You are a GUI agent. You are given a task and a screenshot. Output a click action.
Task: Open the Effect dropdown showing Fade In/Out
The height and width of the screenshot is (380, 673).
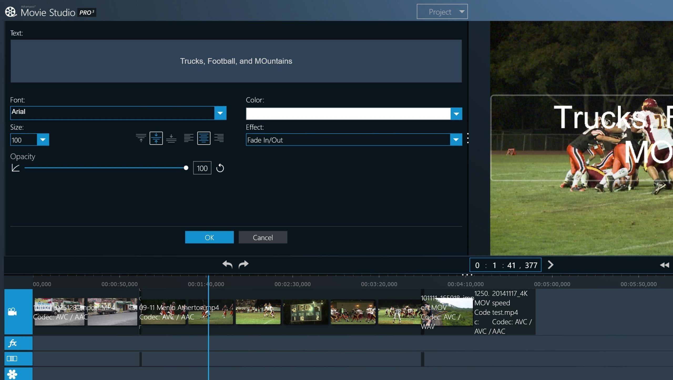[456, 140]
